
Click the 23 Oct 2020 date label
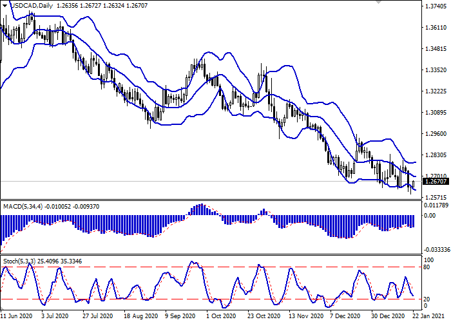point(264,316)
